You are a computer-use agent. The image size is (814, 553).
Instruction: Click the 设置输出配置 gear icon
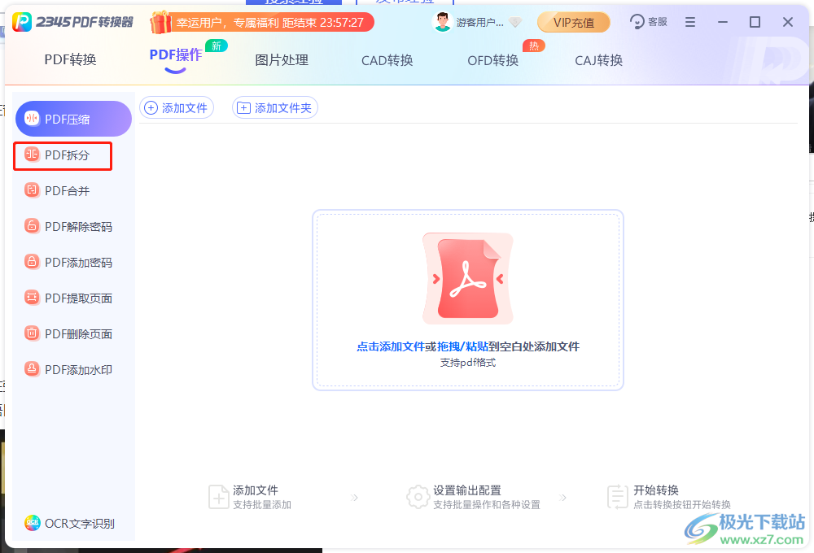point(418,497)
